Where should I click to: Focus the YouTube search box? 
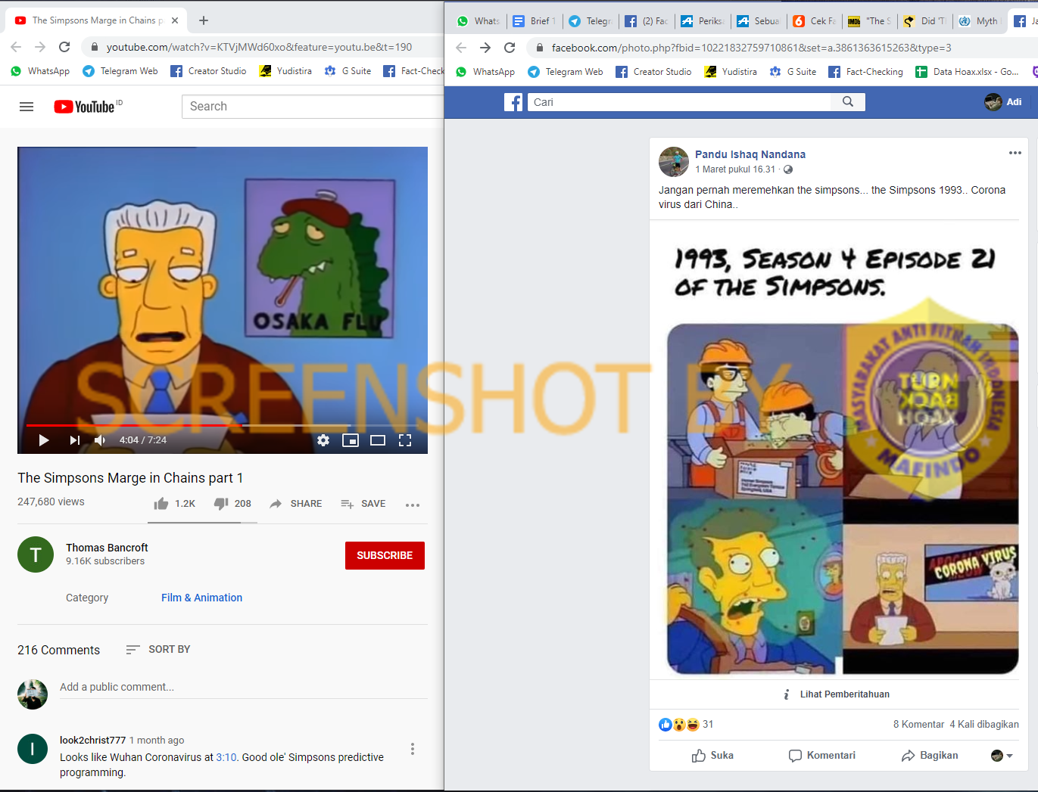tap(312, 107)
